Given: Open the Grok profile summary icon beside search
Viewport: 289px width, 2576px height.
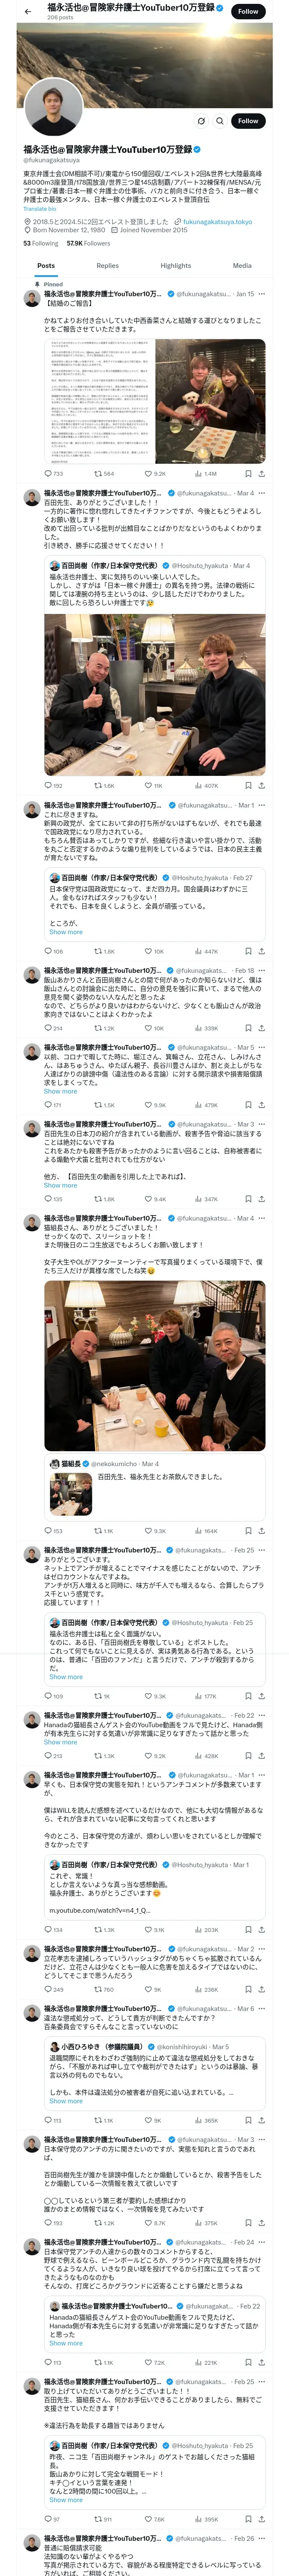Looking at the screenshot, I should click(x=200, y=121).
